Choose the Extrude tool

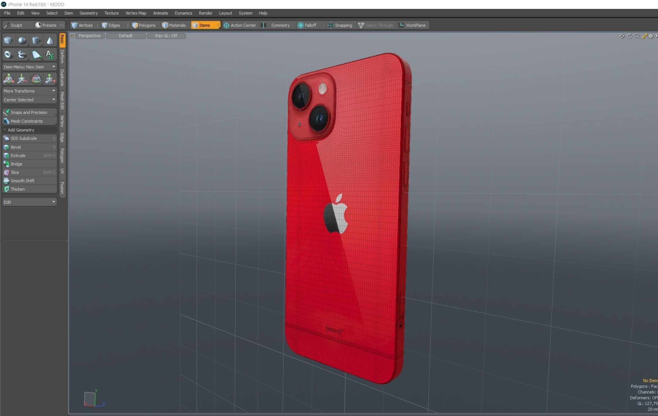point(29,156)
